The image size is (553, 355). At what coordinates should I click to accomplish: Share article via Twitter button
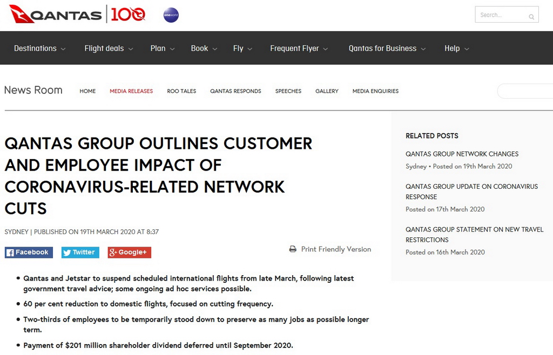(80, 252)
